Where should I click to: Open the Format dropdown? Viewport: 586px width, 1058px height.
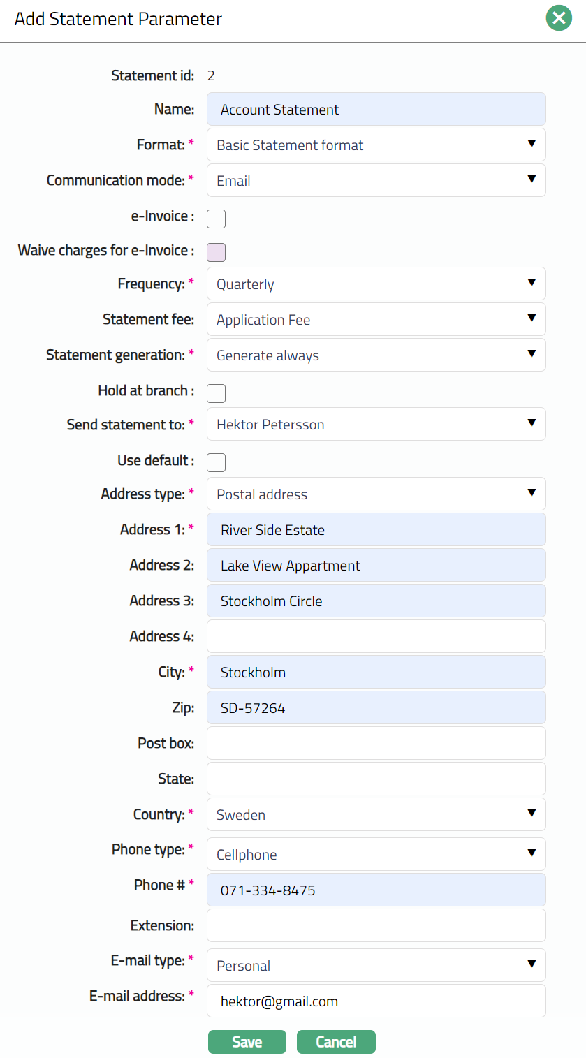tap(376, 145)
